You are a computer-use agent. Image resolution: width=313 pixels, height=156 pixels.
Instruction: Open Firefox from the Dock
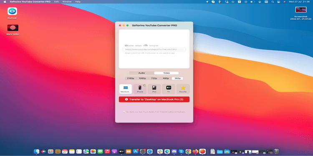pyautogui.click(x=195, y=151)
